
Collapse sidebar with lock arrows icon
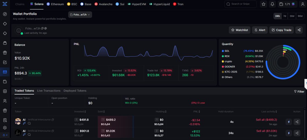(5, 135)
